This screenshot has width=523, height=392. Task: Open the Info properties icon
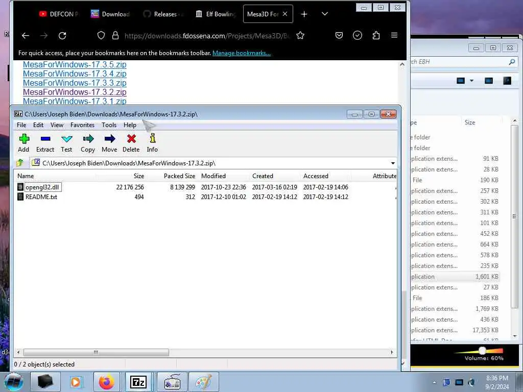(x=152, y=143)
